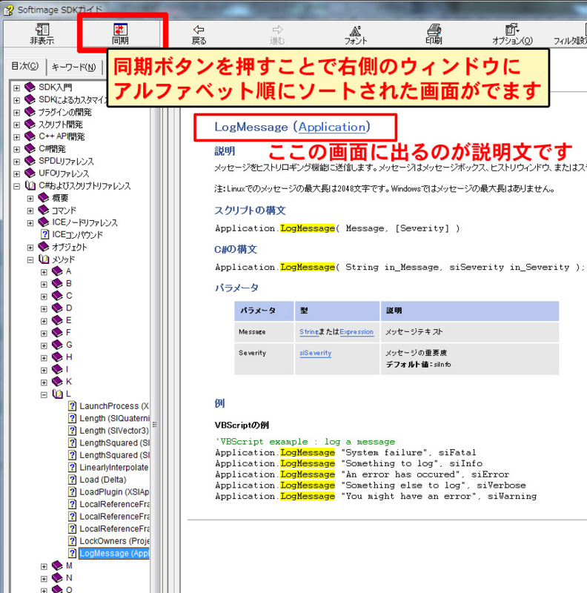Select the highlighted LogMessage (Application) topic

pos(114,553)
